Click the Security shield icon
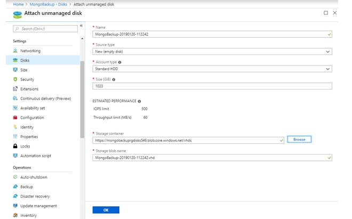 coord(15,79)
